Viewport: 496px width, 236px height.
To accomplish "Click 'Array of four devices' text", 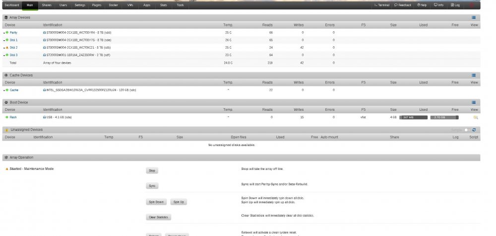I will pyautogui.click(x=57, y=63).
